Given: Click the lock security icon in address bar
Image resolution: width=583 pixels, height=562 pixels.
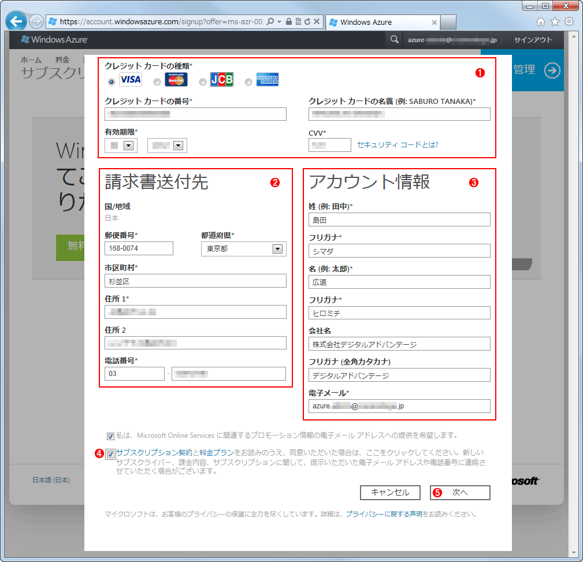Looking at the screenshot, I should pyautogui.click(x=288, y=21).
